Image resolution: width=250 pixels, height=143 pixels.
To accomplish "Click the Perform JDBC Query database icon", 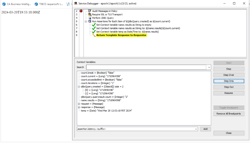I will [90, 18].
